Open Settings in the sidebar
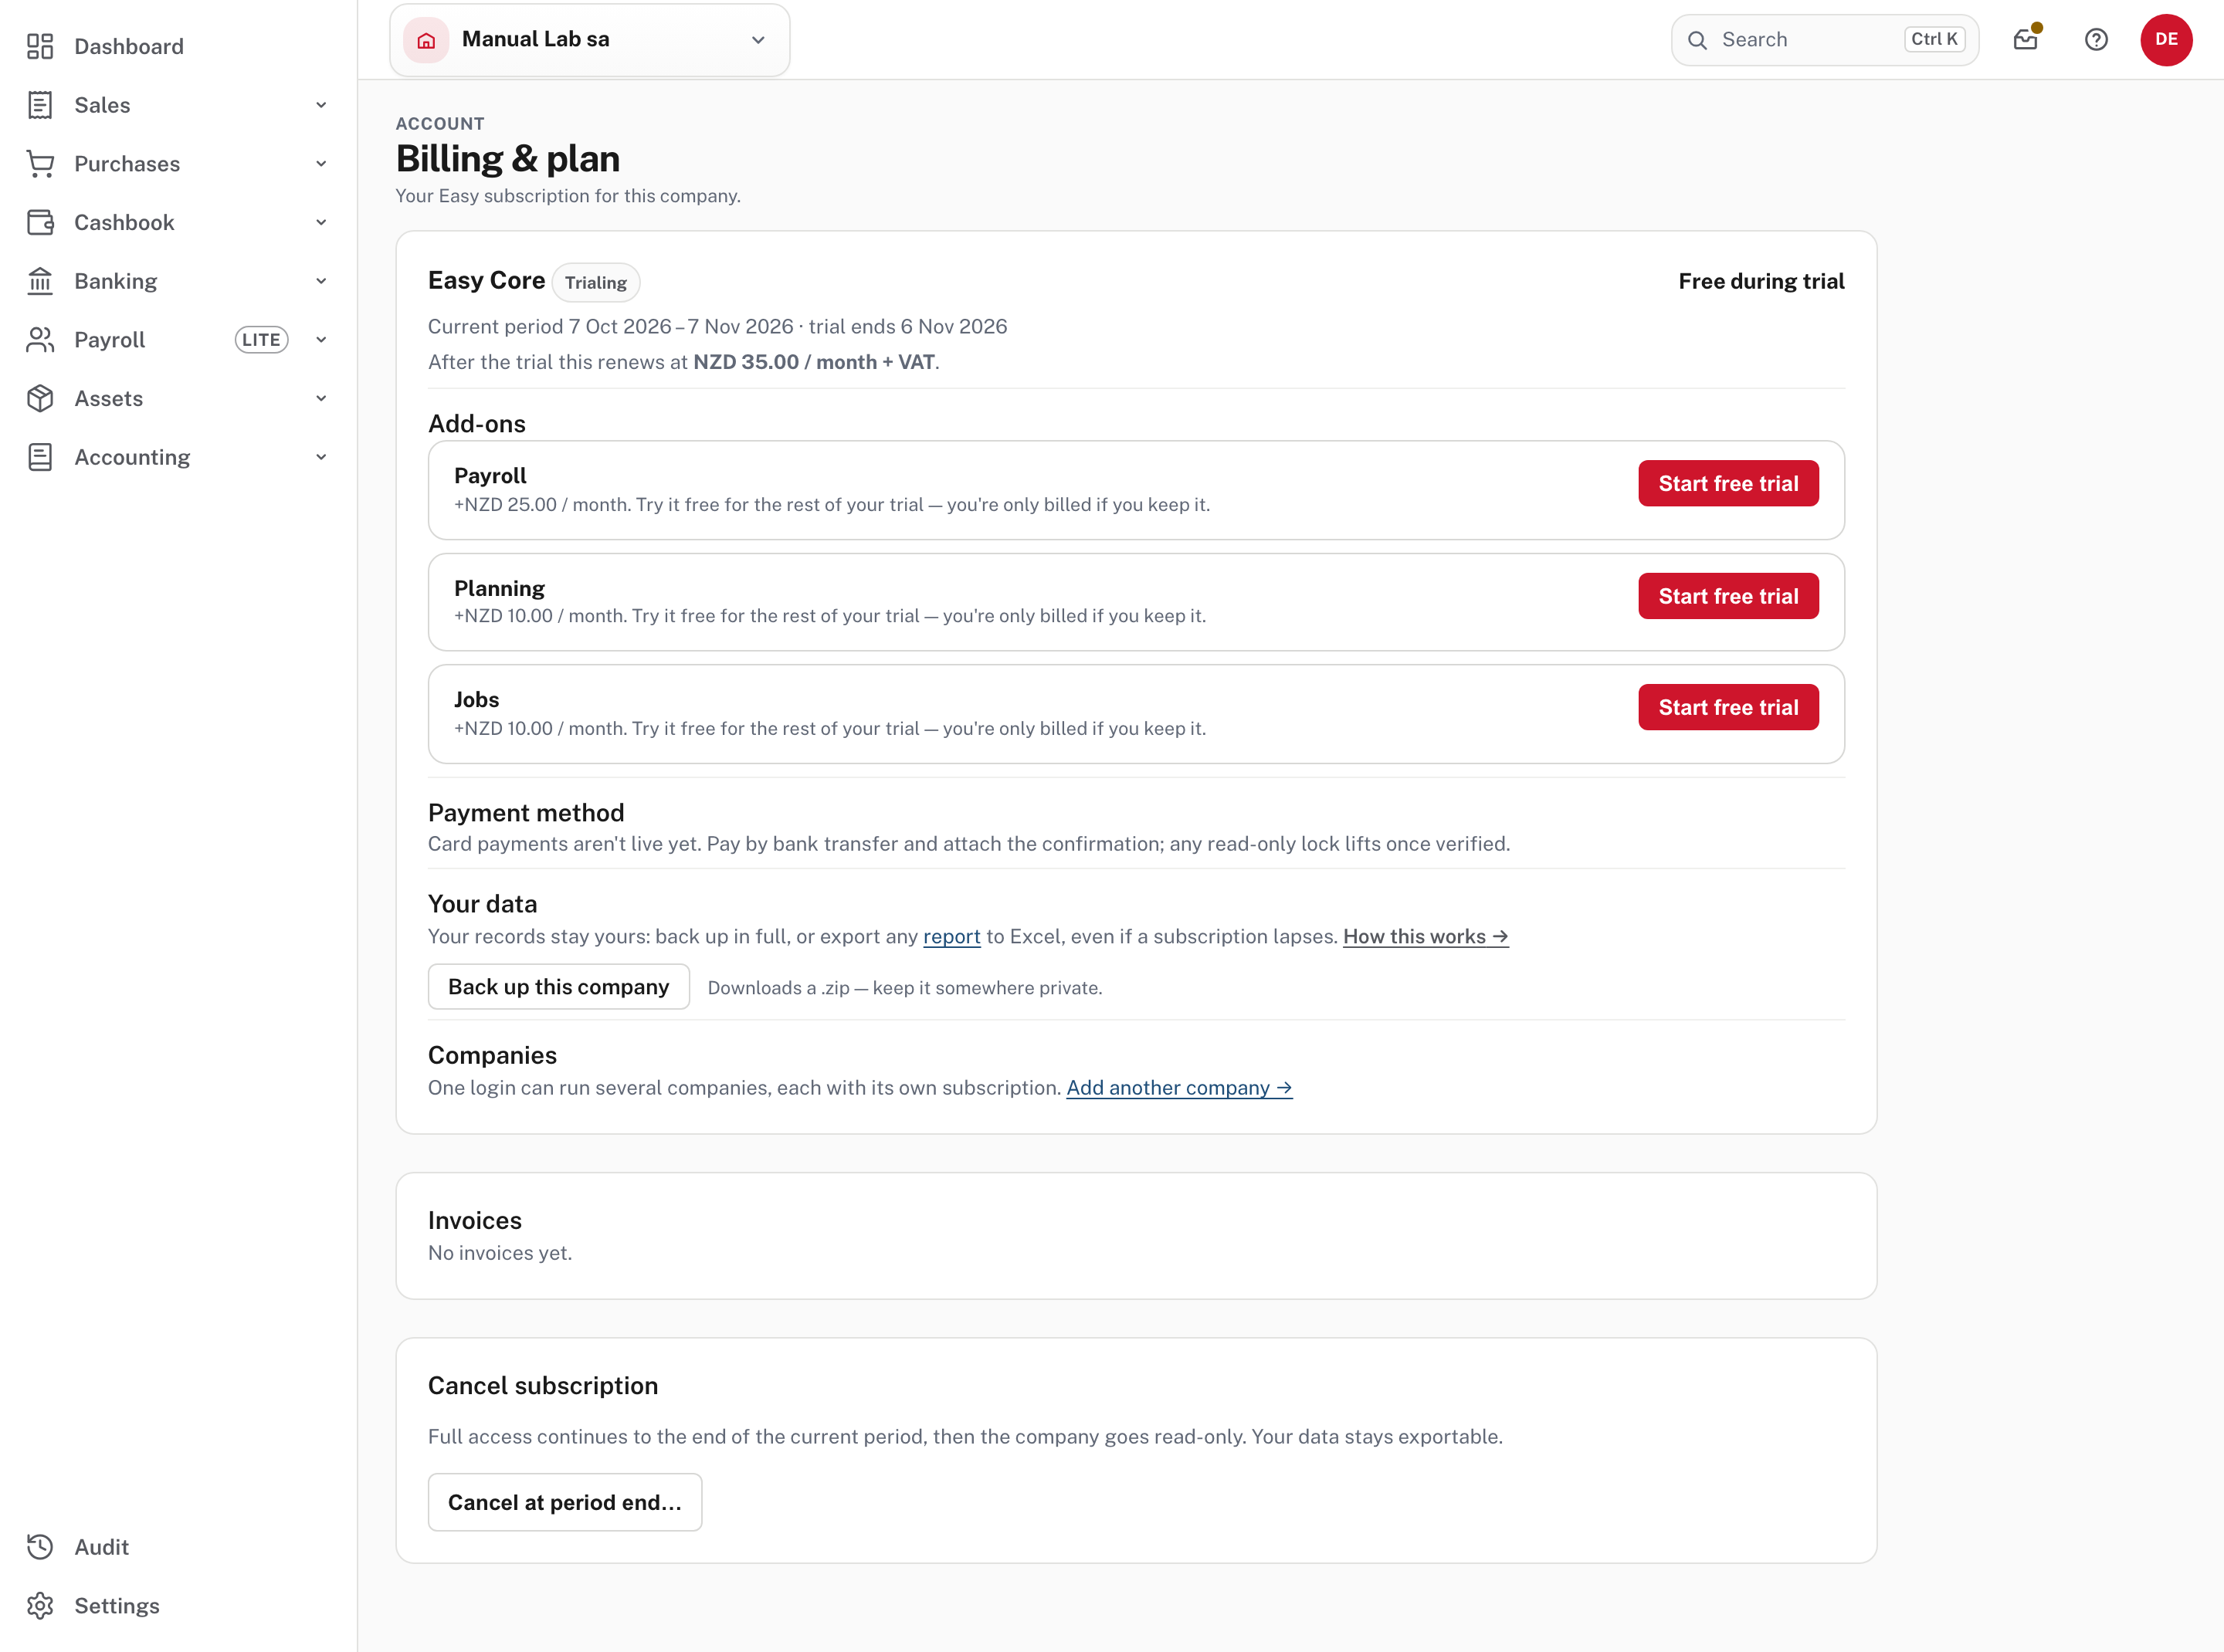Image resolution: width=2224 pixels, height=1652 pixels. [x=117, y=1606]
